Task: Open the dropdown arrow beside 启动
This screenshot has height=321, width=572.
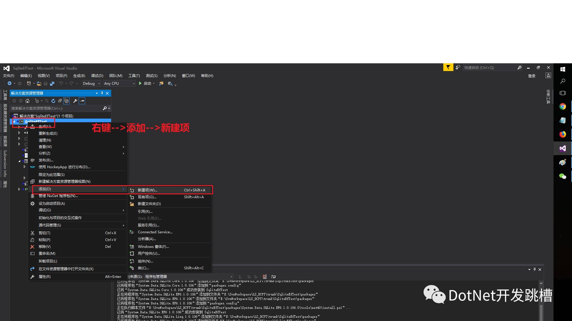Action: click(x=154, y=84)
